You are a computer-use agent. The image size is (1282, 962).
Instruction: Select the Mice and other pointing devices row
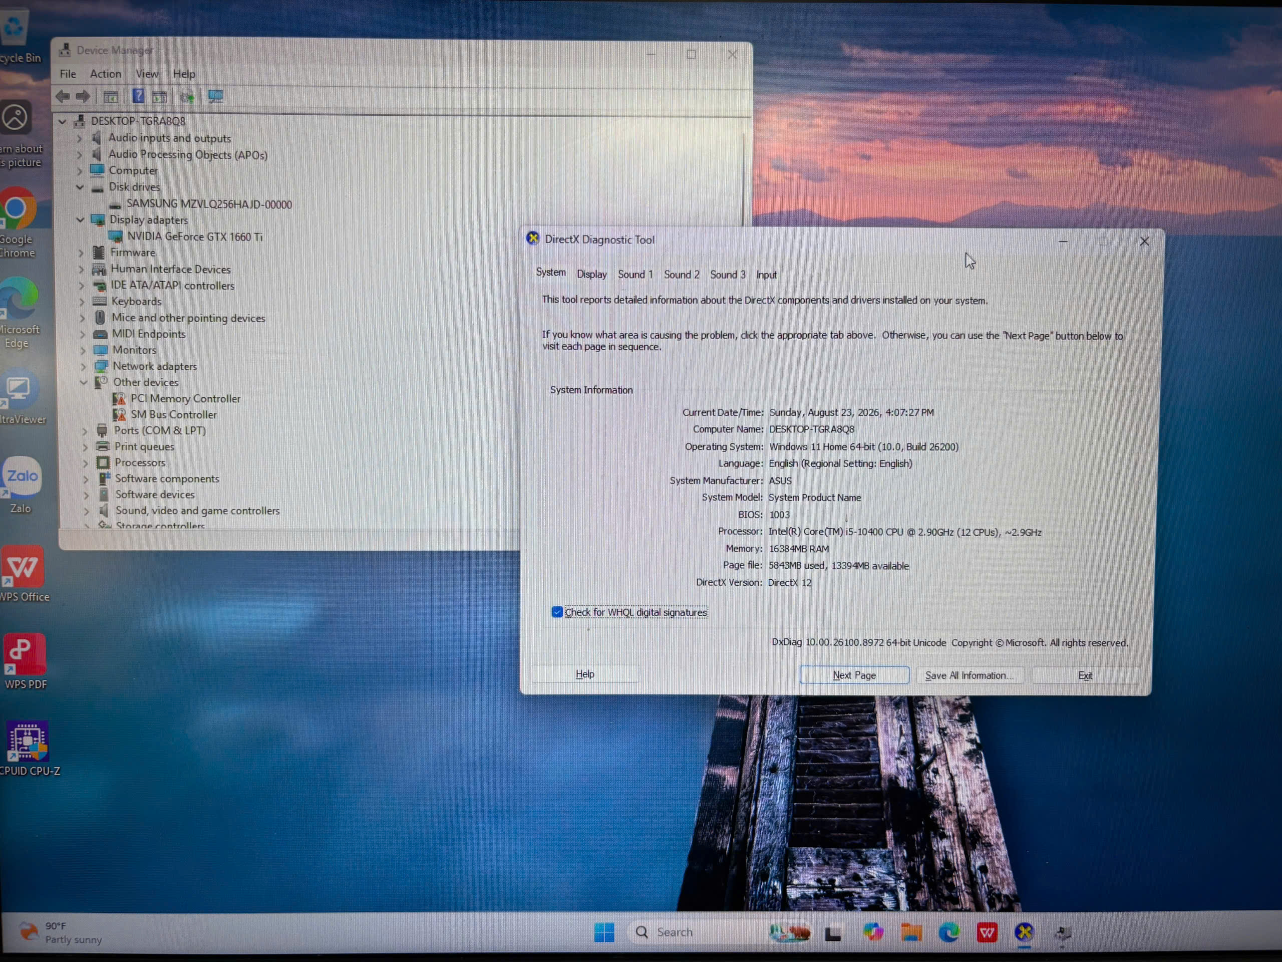(x=180, y=318)
